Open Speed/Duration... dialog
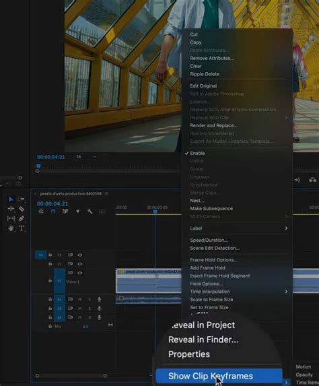This screenshot has height=386, width=319. (209, 240)
